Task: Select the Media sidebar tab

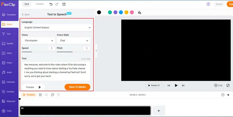Action: pyautogui.click(x=10, y=24)
